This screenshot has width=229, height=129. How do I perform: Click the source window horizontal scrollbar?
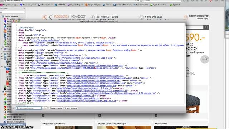tap(19, 105)
